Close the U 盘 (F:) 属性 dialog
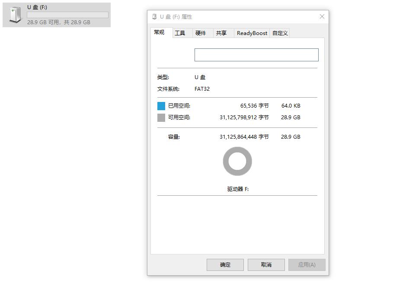The height and width of the screenshot is (283, 409). click(322, 16)
